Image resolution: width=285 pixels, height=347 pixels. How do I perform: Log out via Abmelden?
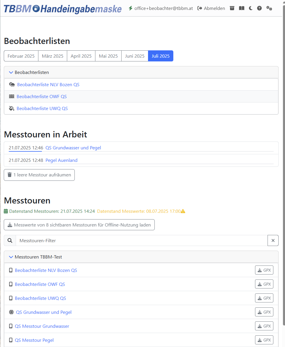(x=211, y=8)
